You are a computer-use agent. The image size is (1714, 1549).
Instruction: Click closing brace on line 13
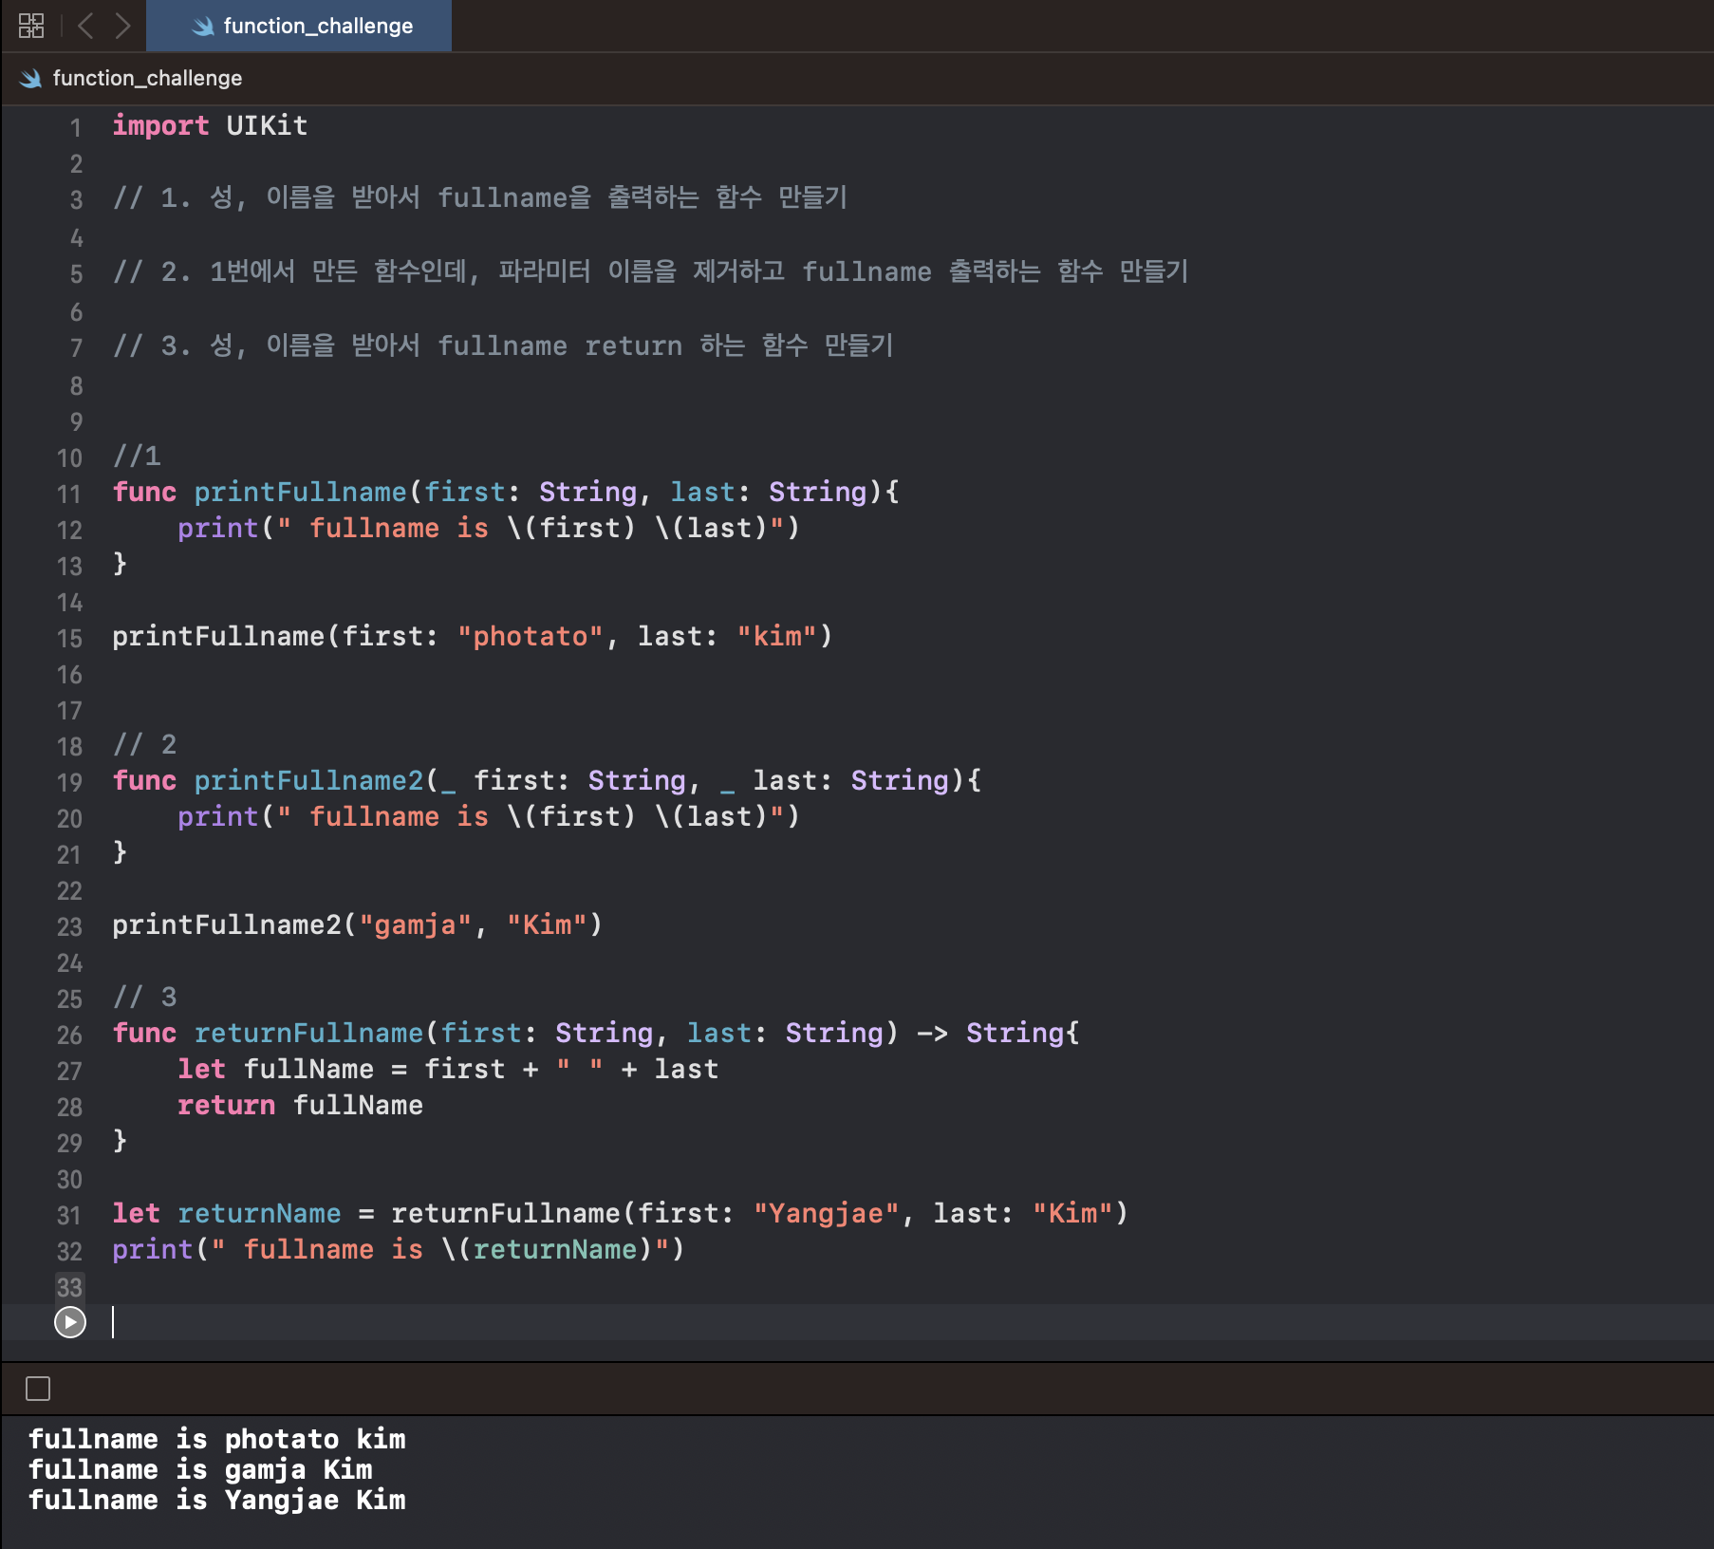120,564
